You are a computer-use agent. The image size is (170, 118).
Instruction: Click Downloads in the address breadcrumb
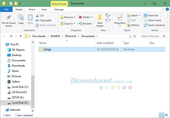[39, 36]
